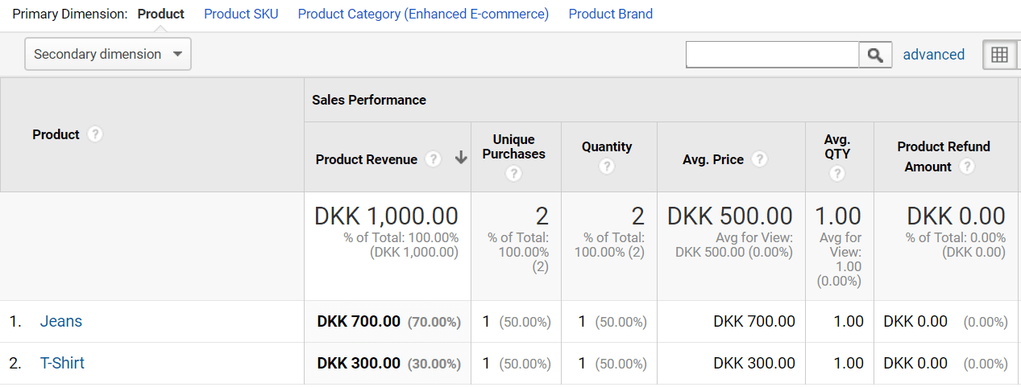Toggle sort arrow on Product Revenue
This screenshot has width=1021, height=387.
coord(461,159)
